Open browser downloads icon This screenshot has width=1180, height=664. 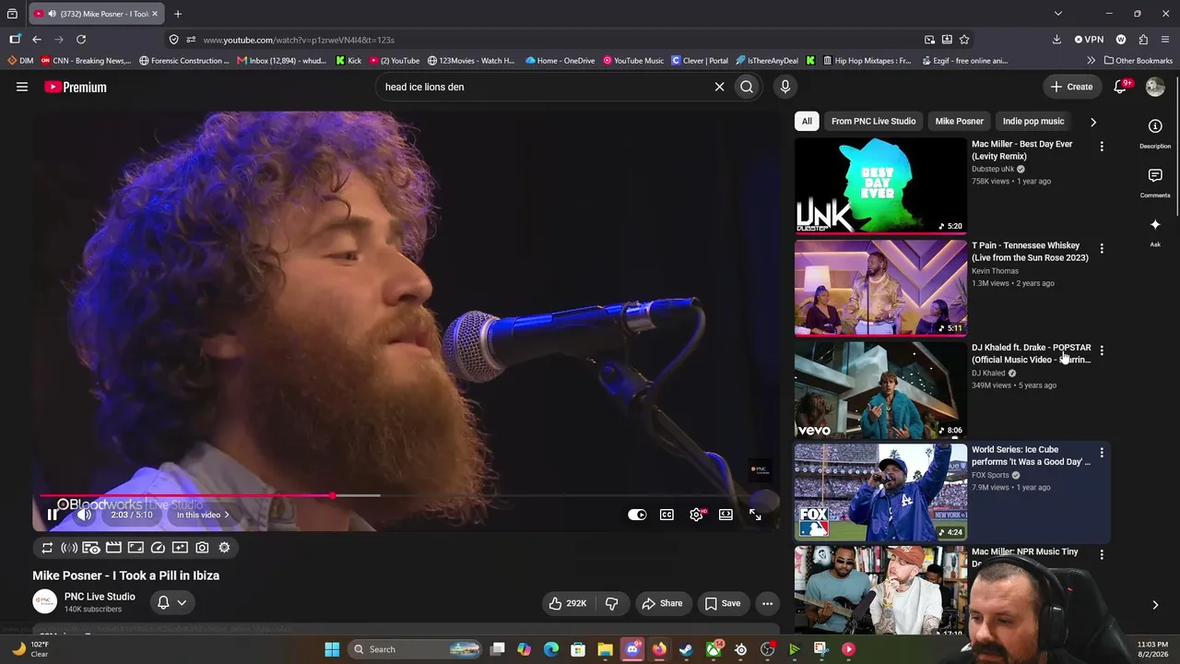click(x=1056, y=40)
